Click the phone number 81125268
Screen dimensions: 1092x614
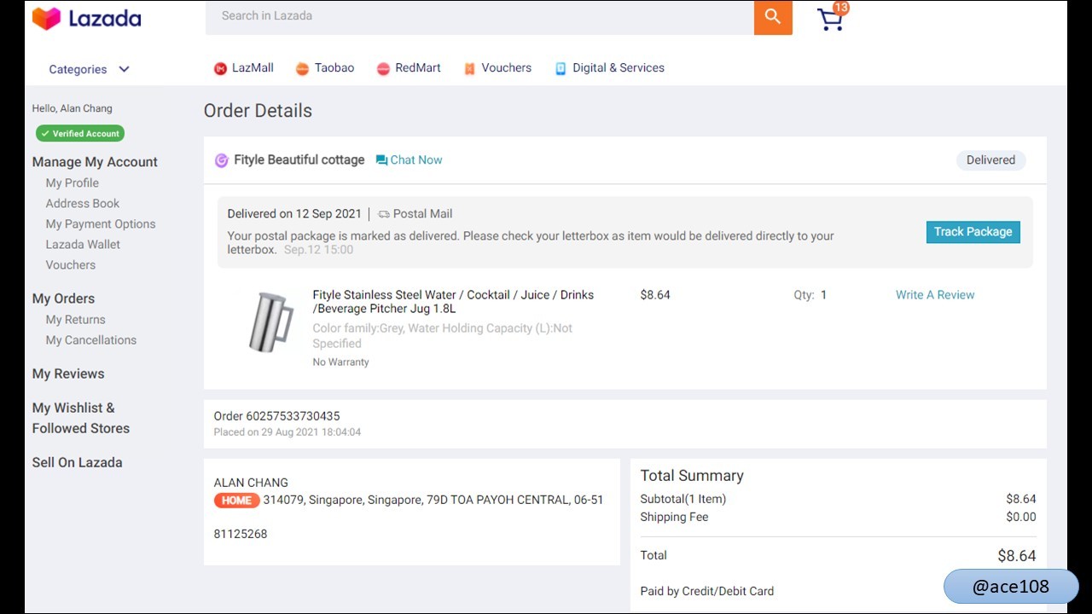click(x=241, y=534)
